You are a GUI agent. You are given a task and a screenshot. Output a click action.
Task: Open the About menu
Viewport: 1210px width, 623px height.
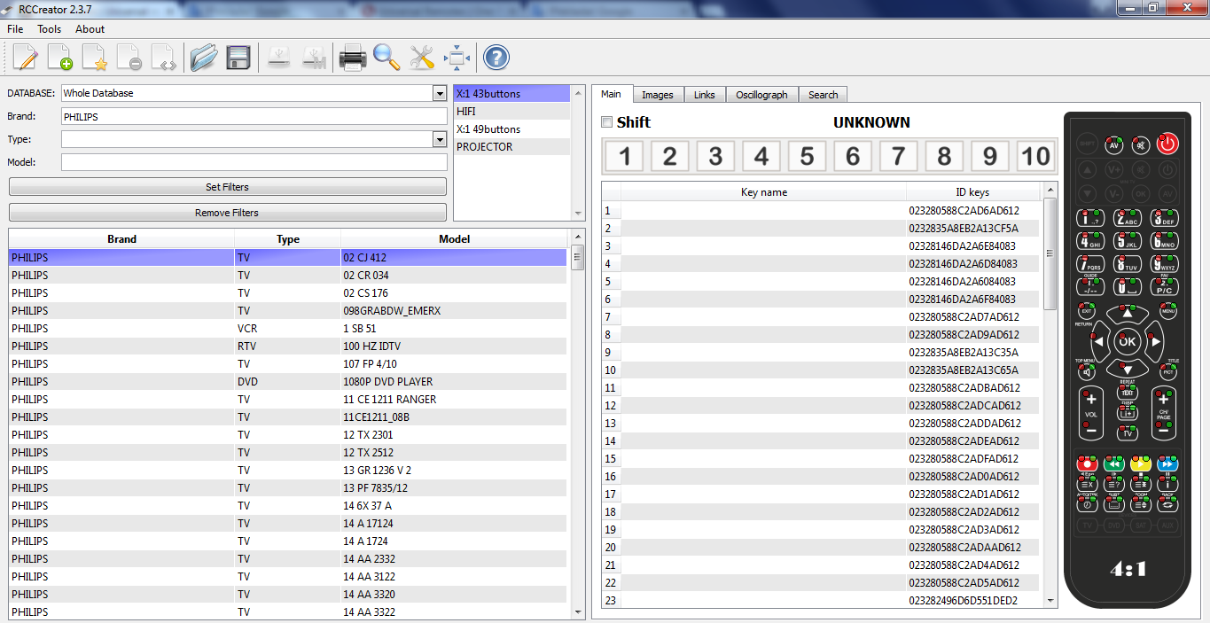tap(90, 29)
